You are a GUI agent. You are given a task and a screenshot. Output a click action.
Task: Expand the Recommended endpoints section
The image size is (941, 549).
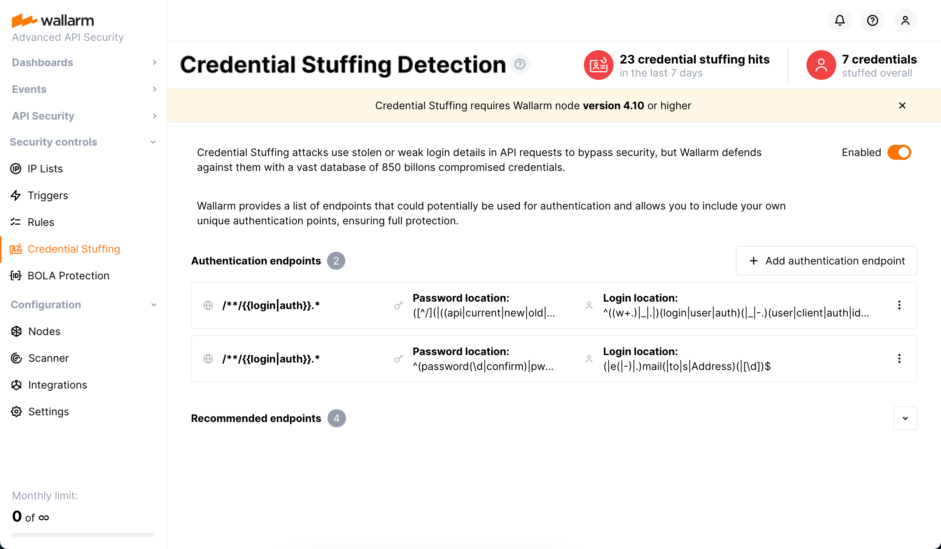coord(905,418)
